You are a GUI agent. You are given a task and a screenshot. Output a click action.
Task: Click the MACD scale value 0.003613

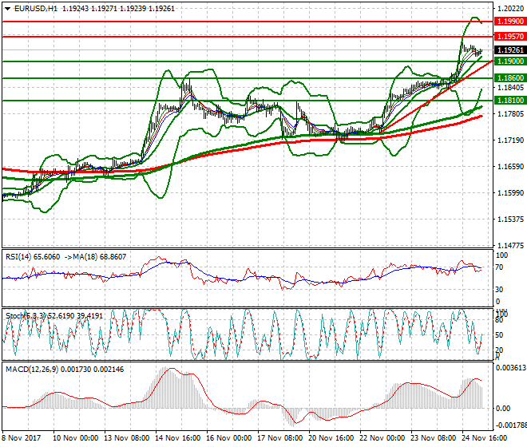511,368
